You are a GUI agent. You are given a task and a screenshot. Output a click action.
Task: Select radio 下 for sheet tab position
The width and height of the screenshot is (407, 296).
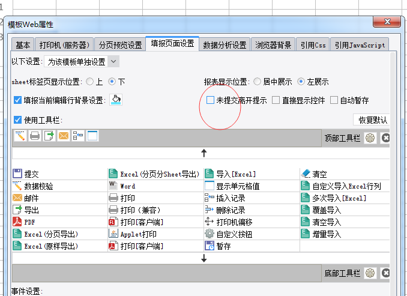point(112,82)
